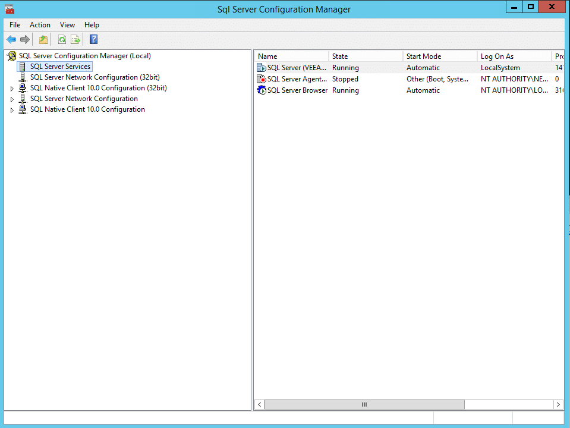Screen dimensions: 570x428
Task: Sort services by the State column header
Action: point(366,56)
